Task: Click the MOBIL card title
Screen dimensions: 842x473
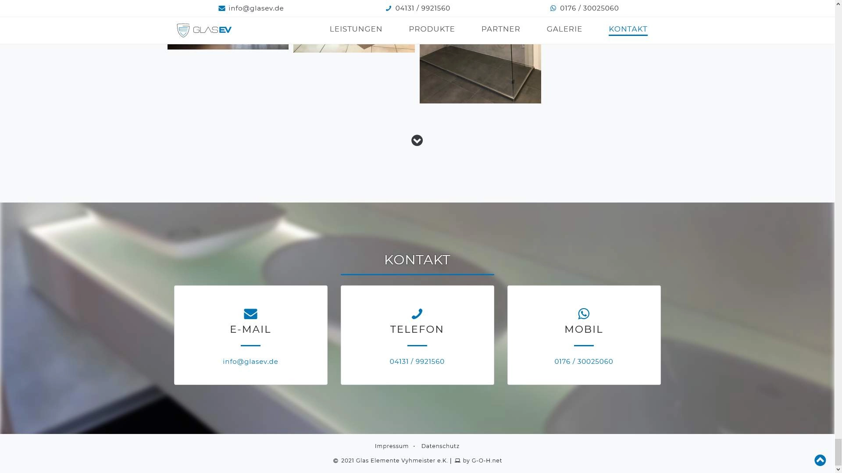Action: click(584, 329)
